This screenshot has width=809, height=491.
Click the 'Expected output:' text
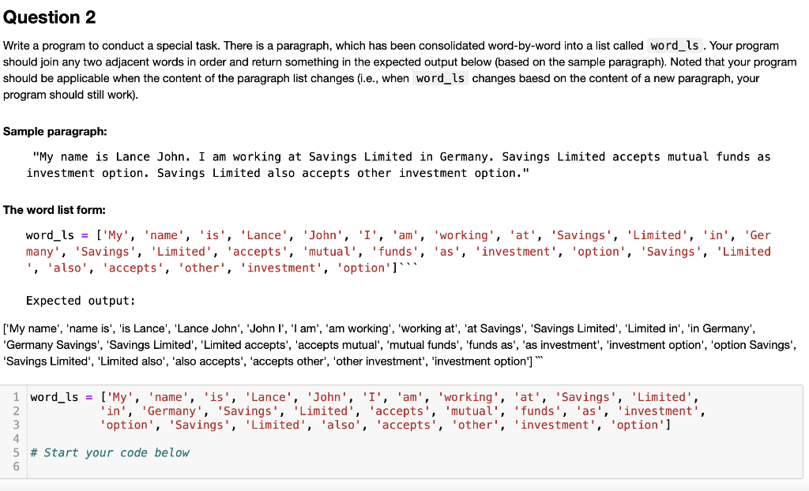tap(81, 301)
